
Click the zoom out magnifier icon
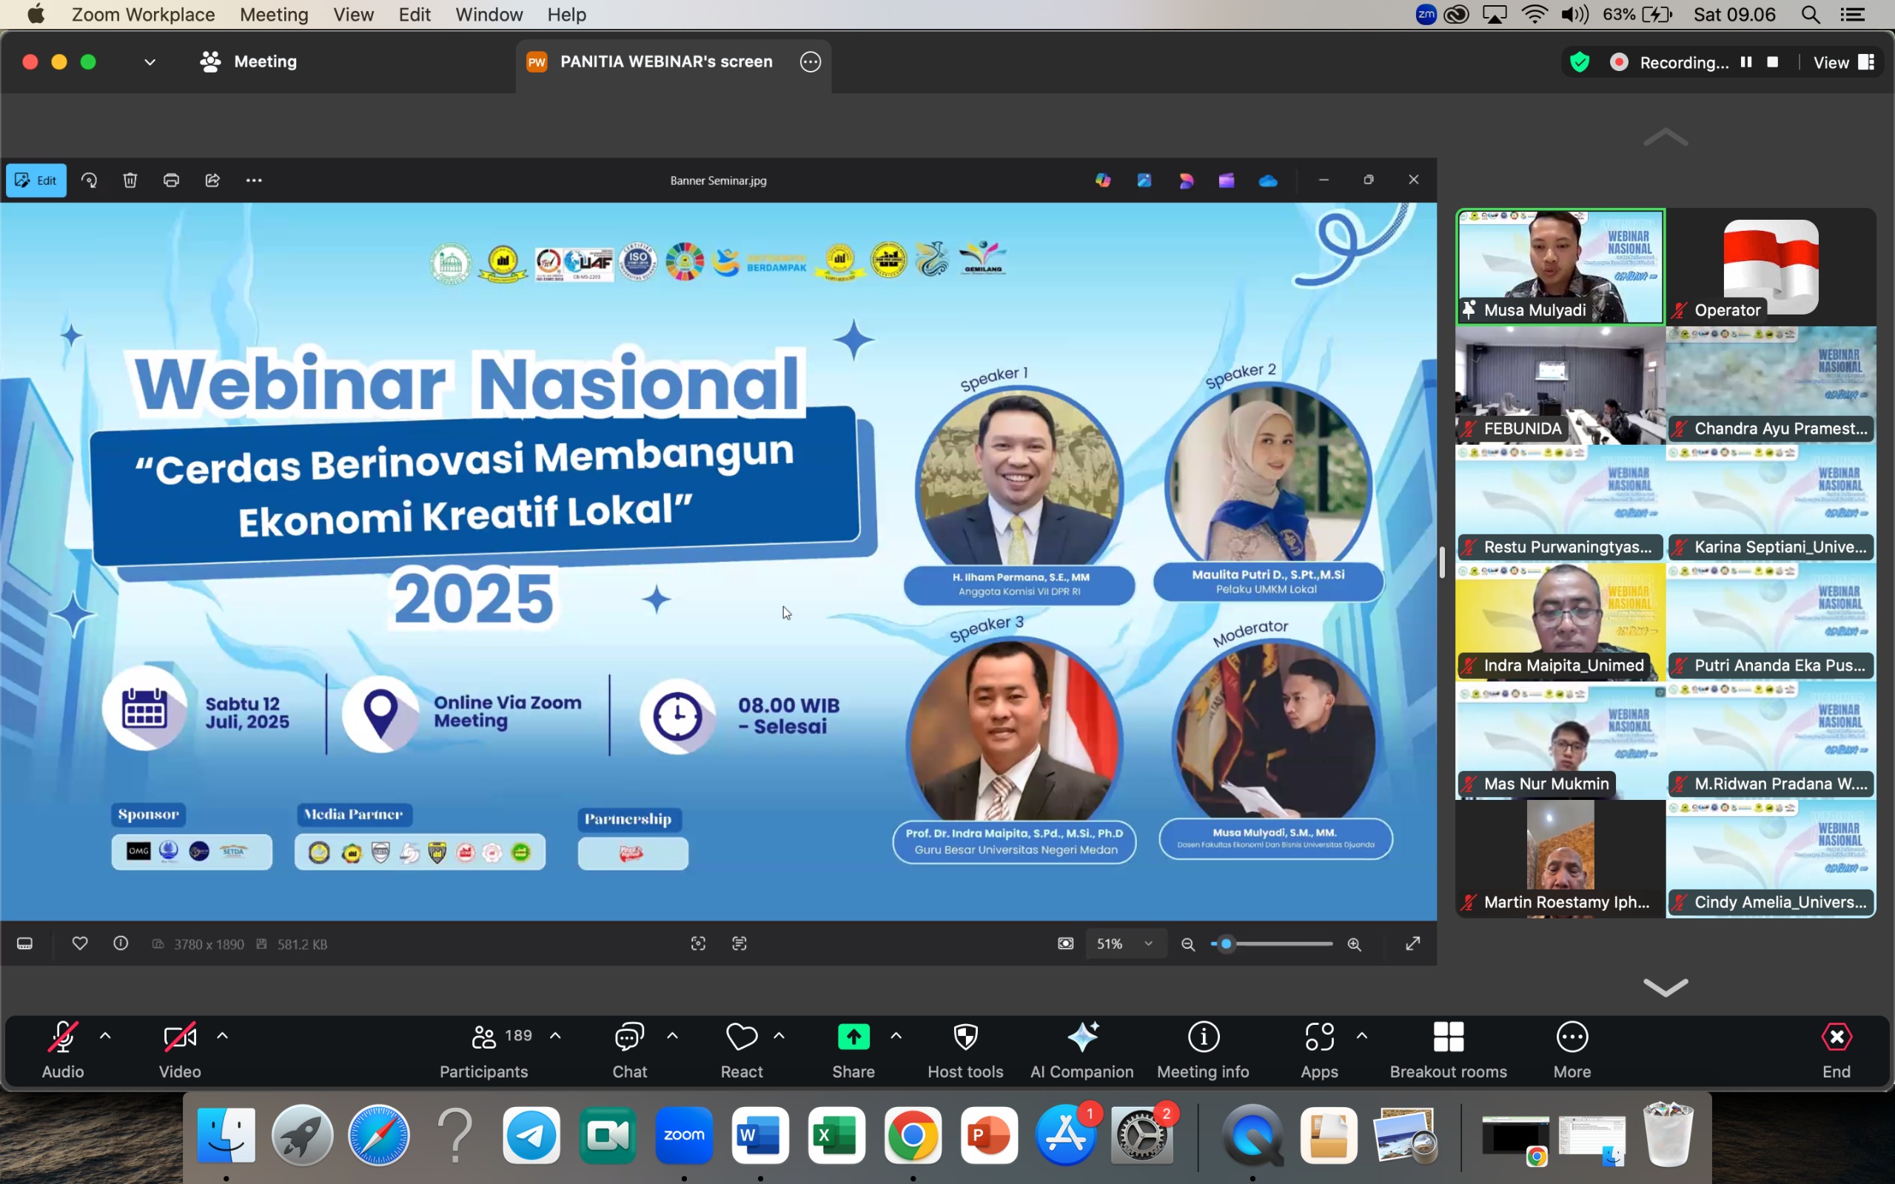pos(1188,943)
